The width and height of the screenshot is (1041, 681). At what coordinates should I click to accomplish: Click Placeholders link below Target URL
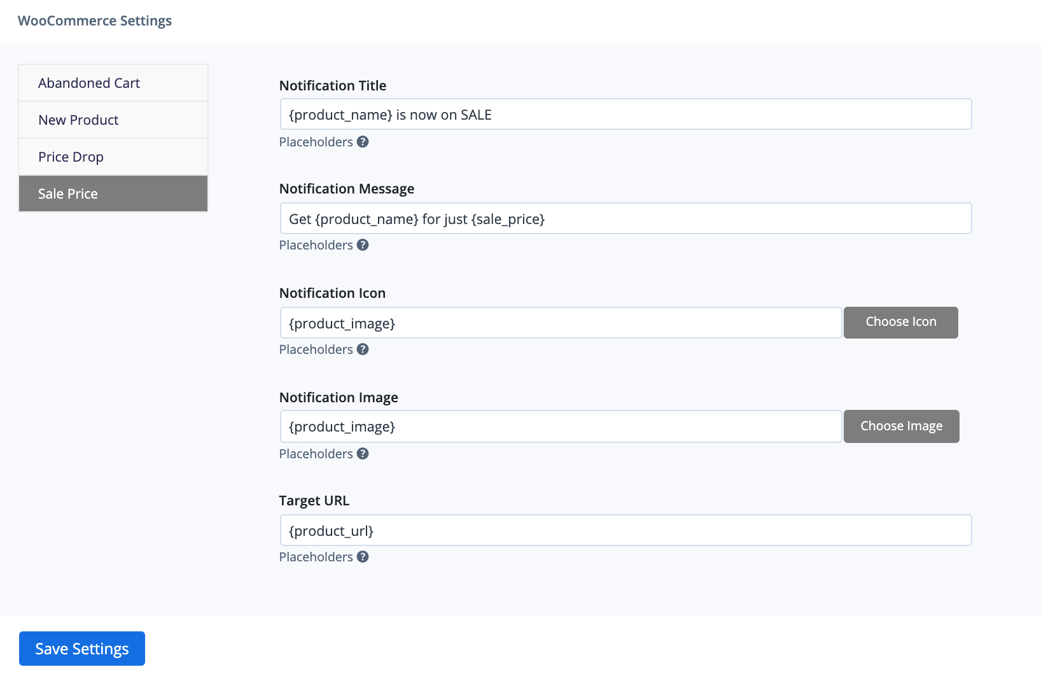[316, 557]
